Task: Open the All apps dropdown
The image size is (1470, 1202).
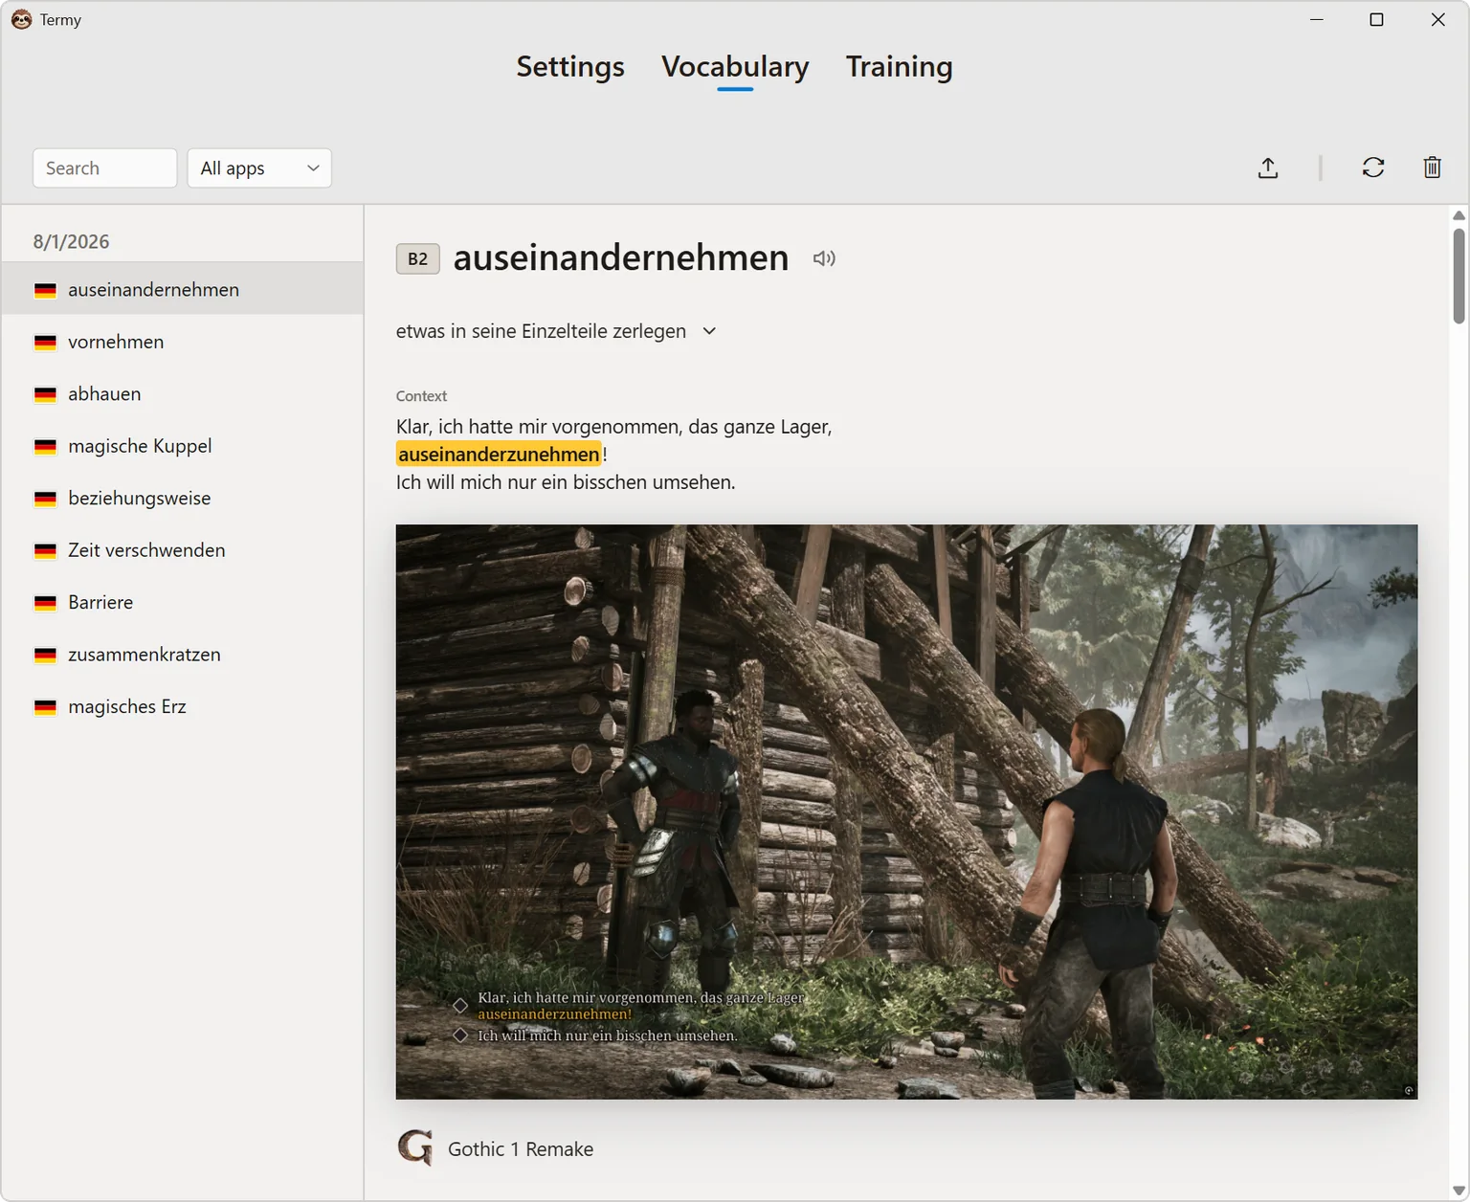Action: pos(259,168)
